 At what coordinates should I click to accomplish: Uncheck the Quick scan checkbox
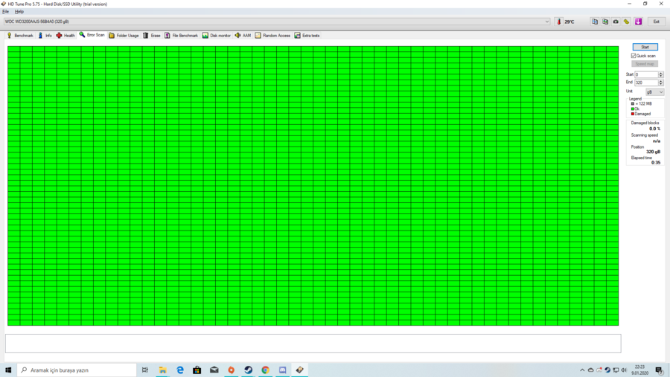[x=634, y=56]
